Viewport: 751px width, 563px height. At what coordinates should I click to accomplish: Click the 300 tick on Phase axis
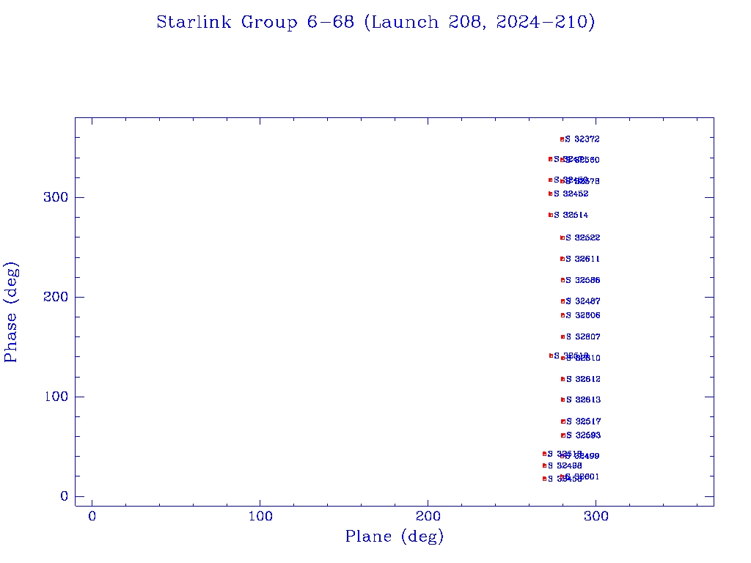pyautogui.click(x=56, y=197)
